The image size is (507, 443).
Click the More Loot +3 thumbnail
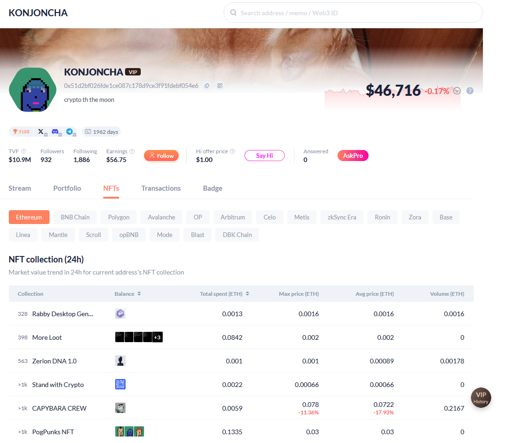pyautogui.click(x=157, y=337)
